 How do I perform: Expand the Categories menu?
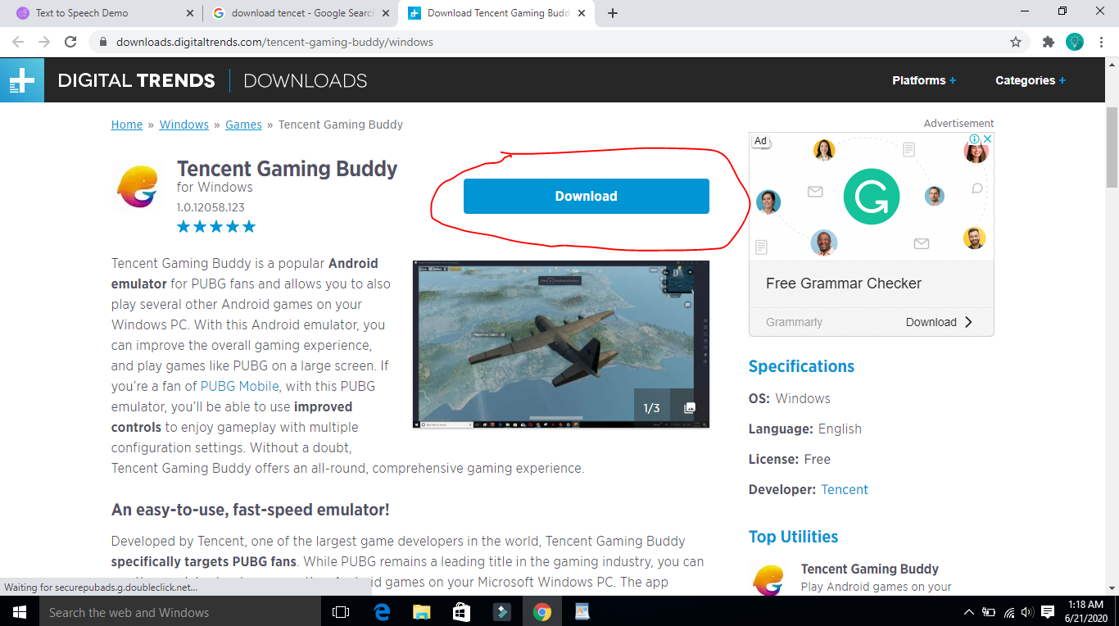pos(1031,80)
